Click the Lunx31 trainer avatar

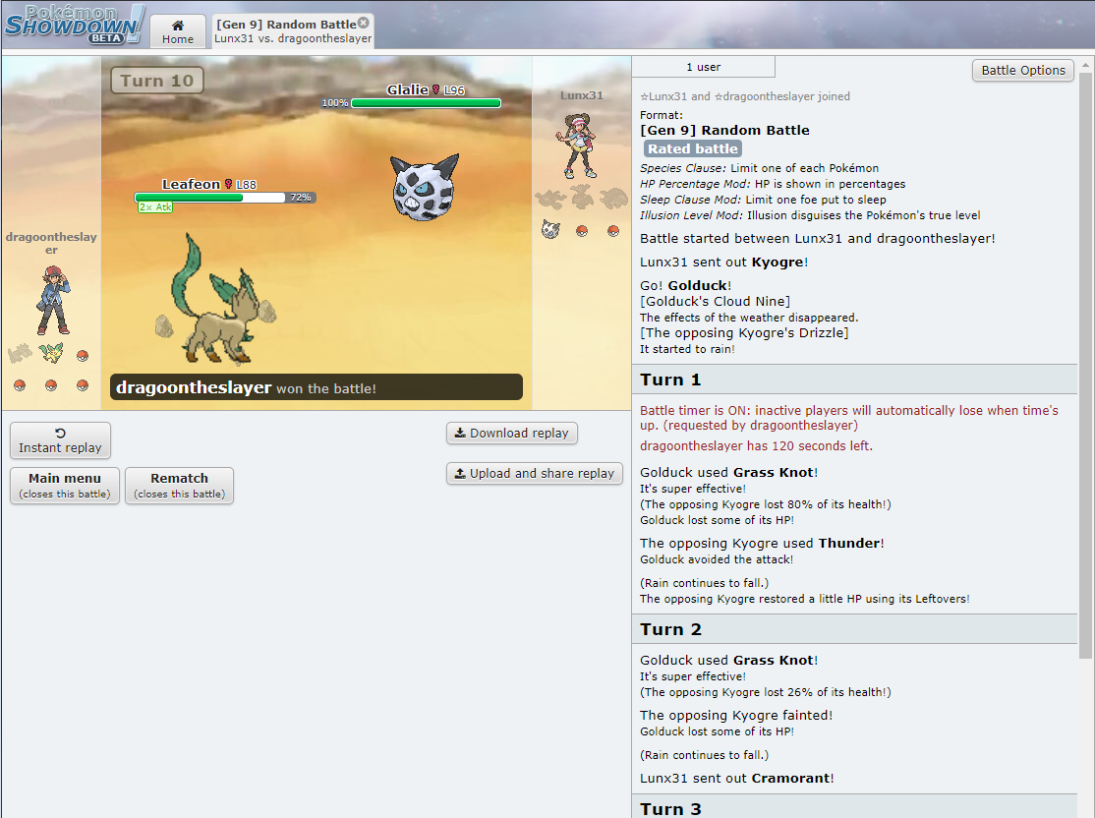point(577,146)
